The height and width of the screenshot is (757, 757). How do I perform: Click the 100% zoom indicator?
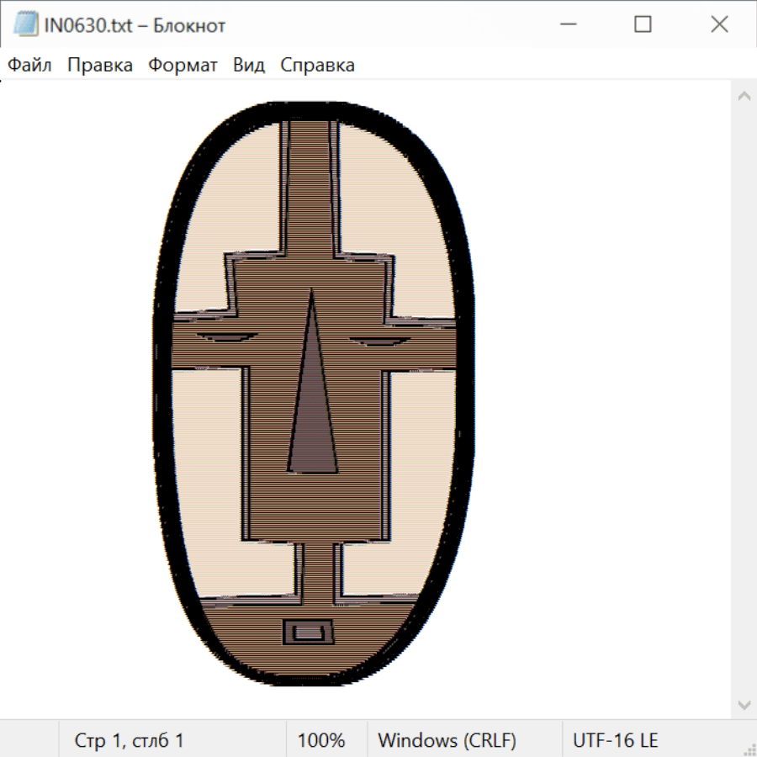coord(321,740)
